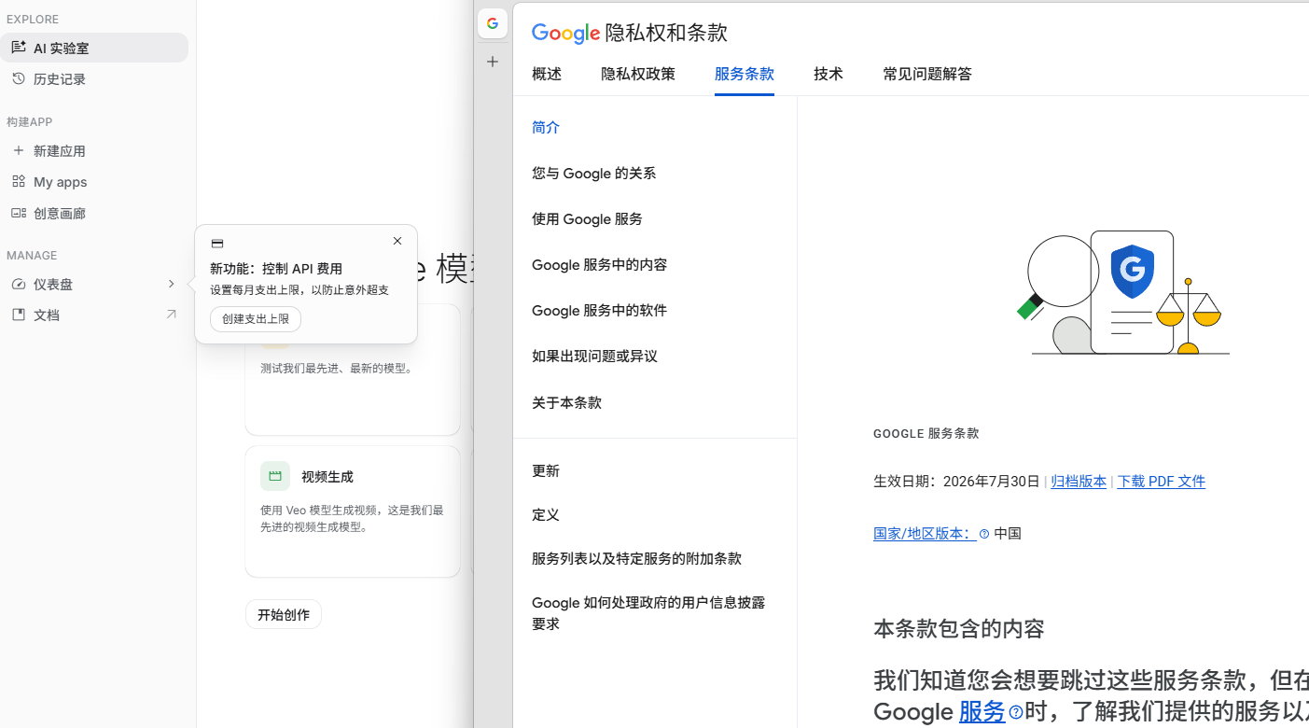Open AI 实验室 in the Explore sidebar

94,48
